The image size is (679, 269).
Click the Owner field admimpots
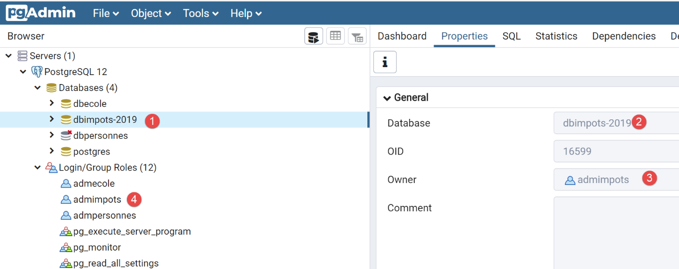point(603,180)
